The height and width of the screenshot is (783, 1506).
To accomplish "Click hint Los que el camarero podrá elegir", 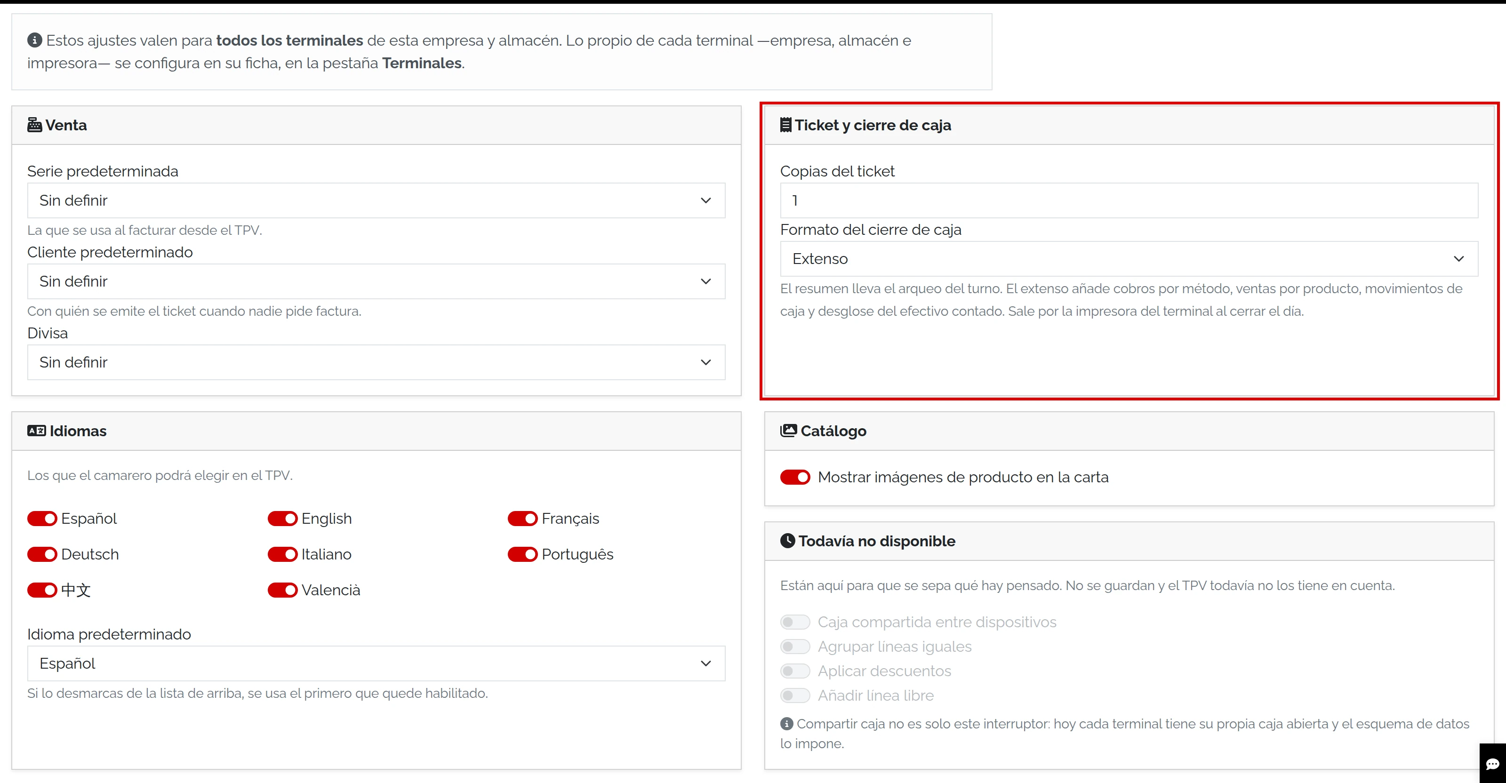I will click(160, 475).
